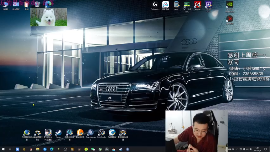Screen dimensions: 270x152
Task: Click the white dog photo thumbnail
Action: pyautogui.click(x=49, y=17)
